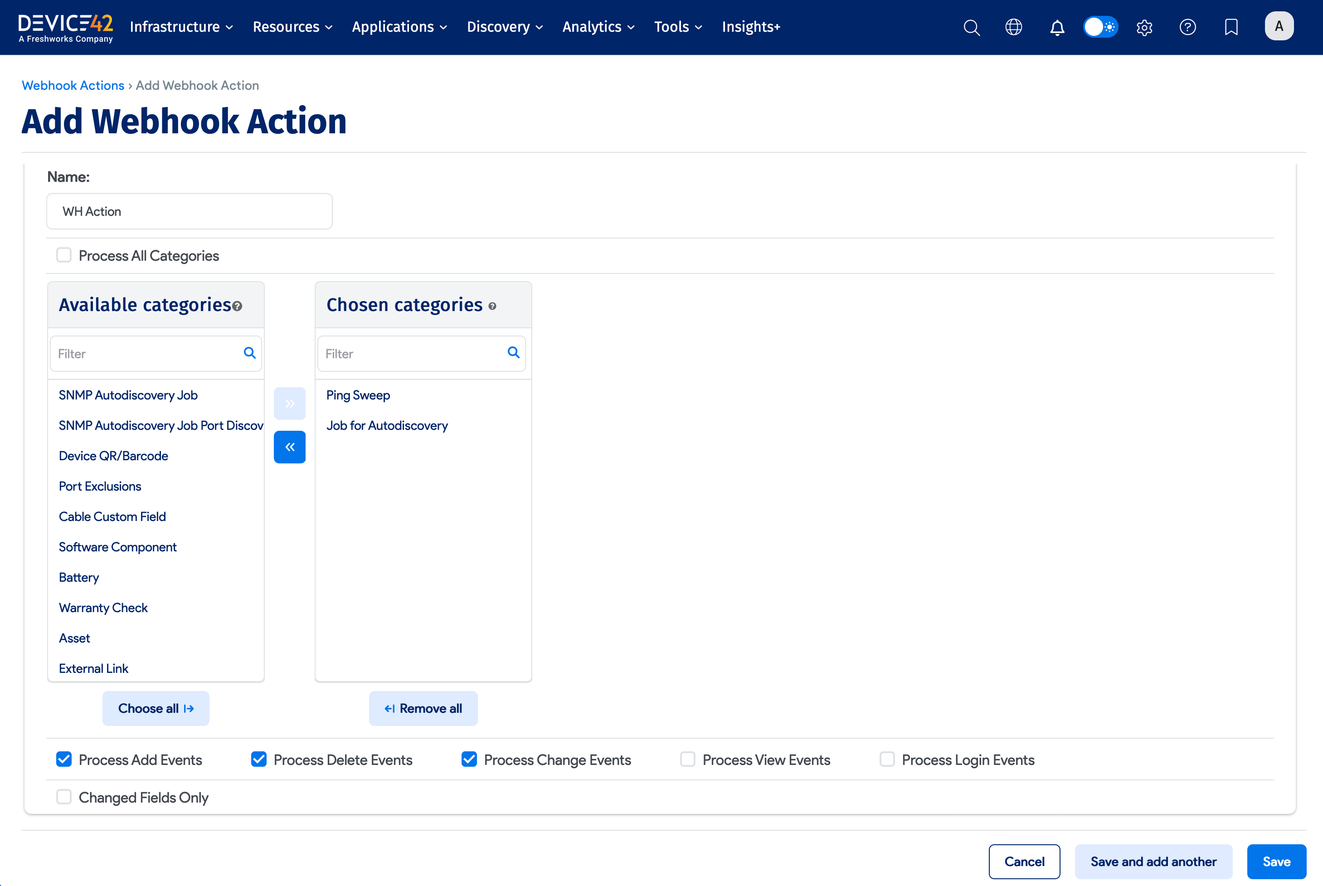The height and width of the screenshot is (886, 1323).
Task: Enable Process Login Events
Action: [x=887, y=759]
